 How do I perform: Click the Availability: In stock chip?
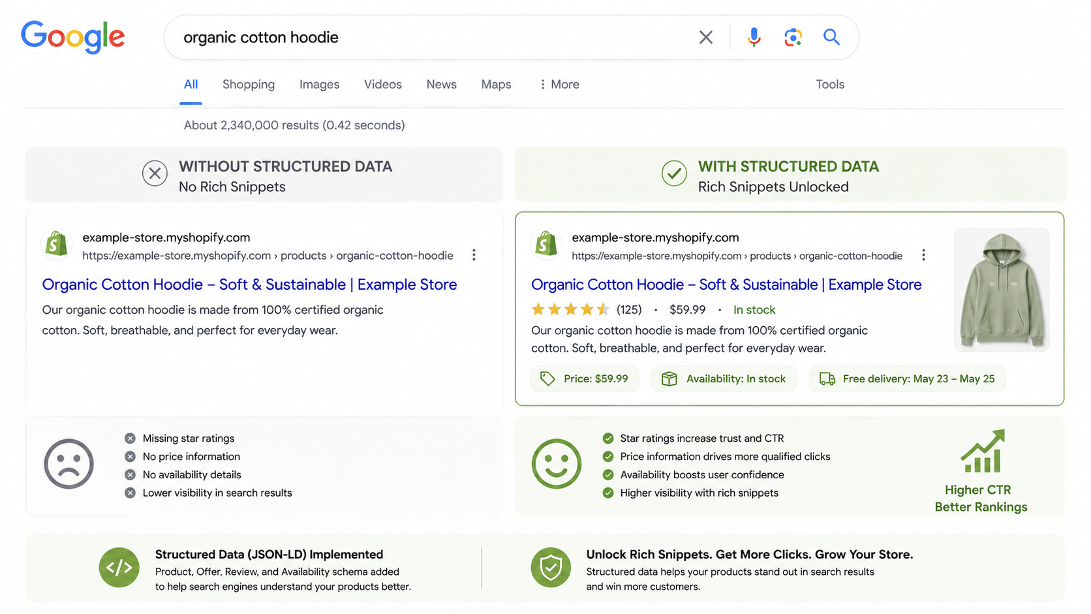tap(724, 379)
